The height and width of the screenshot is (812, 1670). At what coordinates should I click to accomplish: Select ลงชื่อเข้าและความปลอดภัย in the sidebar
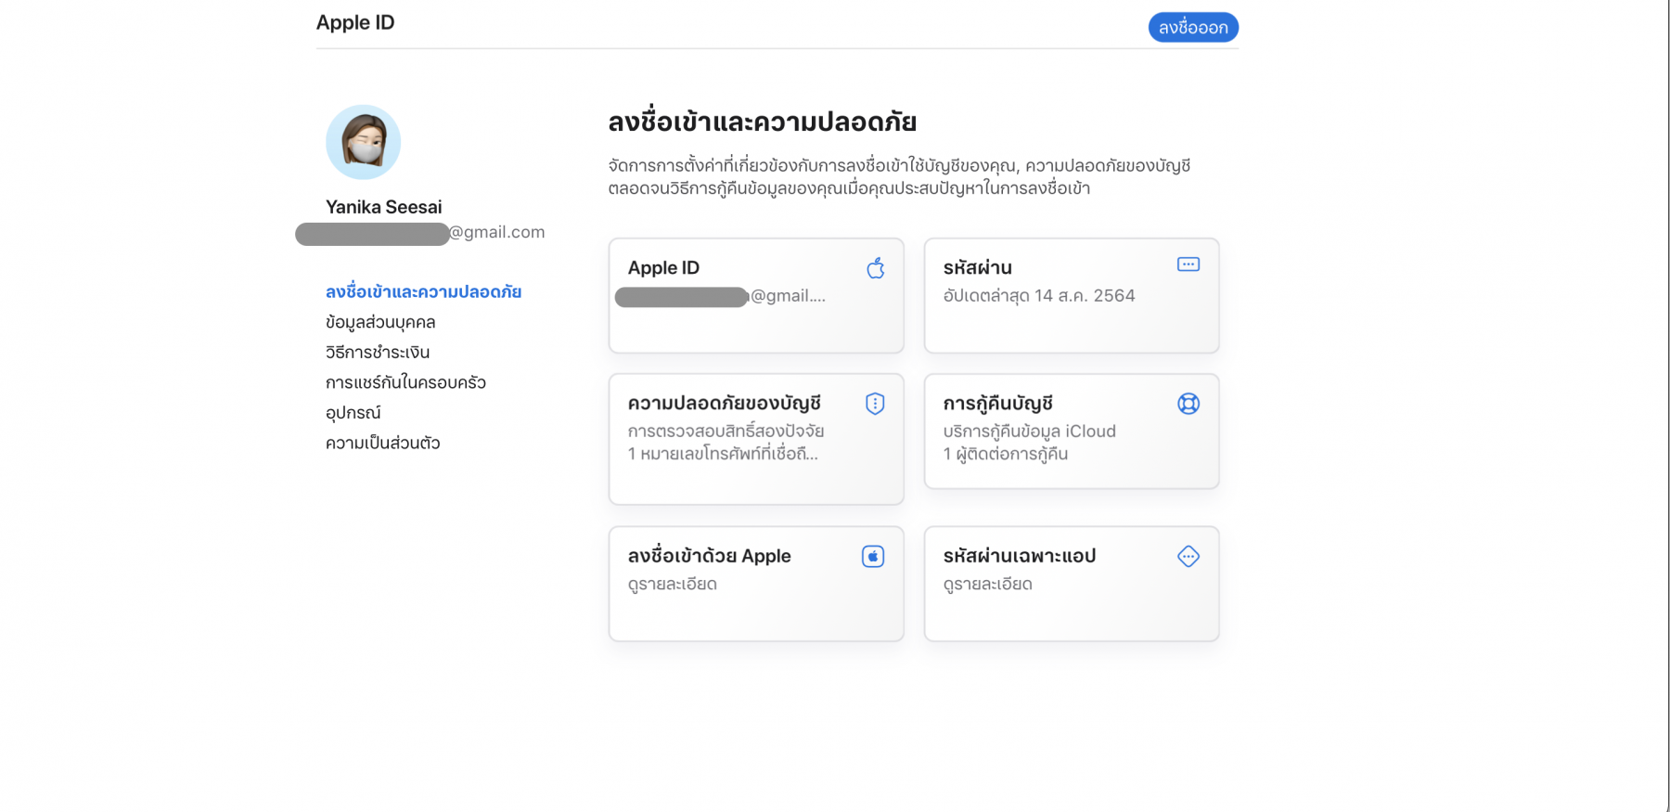pos(423,292)
